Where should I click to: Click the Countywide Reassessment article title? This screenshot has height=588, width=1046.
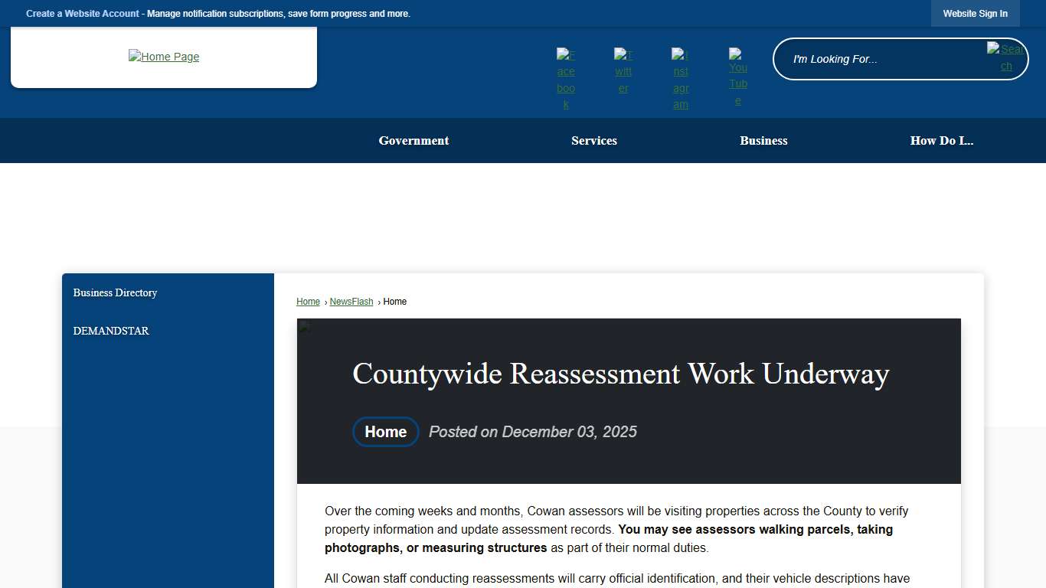pos(620,374)
